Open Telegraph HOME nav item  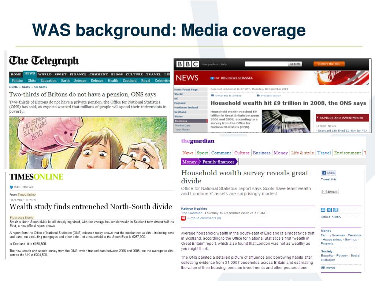(x=16, y=74)
